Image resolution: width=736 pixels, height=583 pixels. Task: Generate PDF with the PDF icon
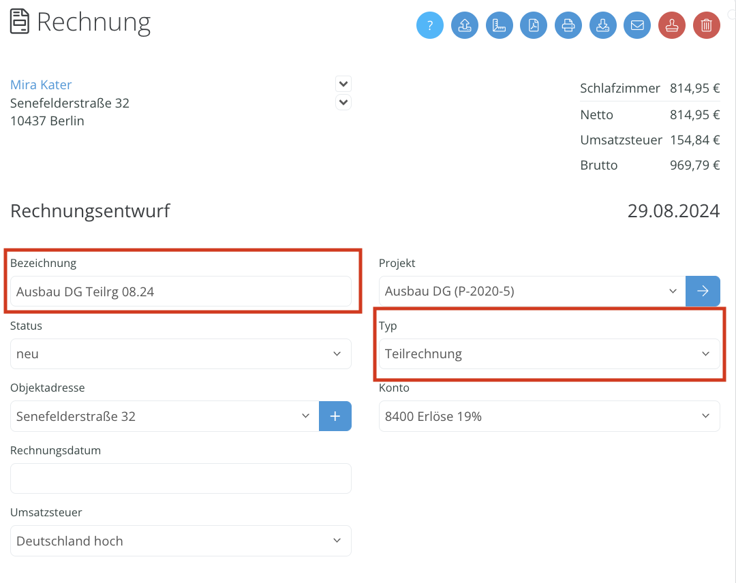tap(534, 25)
